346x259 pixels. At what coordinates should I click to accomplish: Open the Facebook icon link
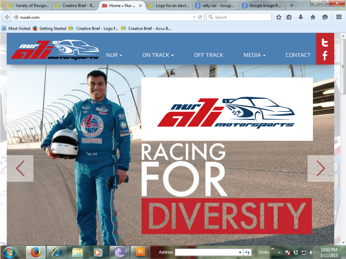325,56
